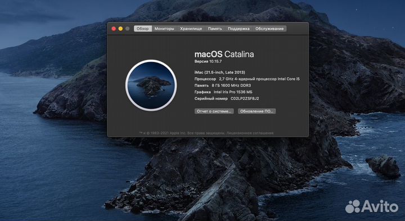
Task: Click the Отчет о системе button
Action: [214, 111]
